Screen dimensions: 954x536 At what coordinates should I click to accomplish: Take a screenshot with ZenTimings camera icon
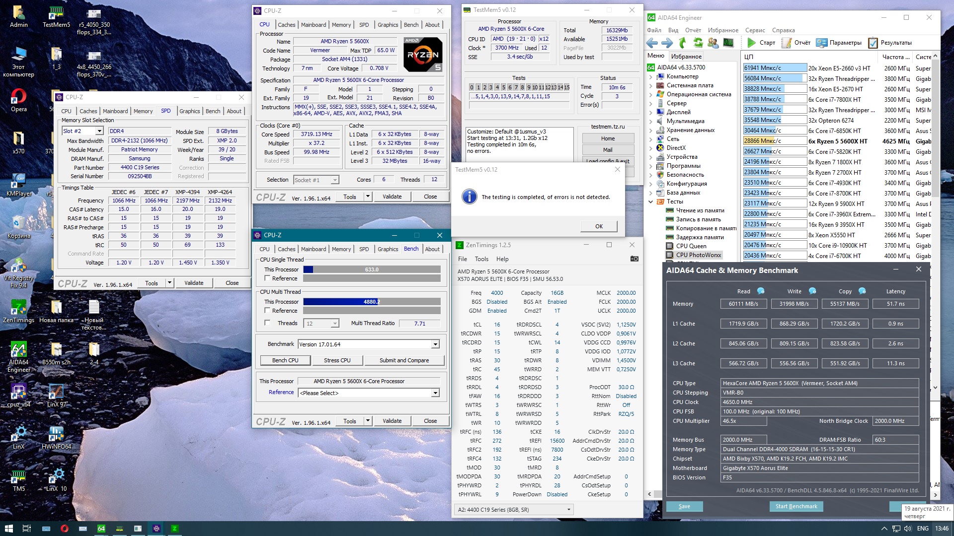point(634,259)
